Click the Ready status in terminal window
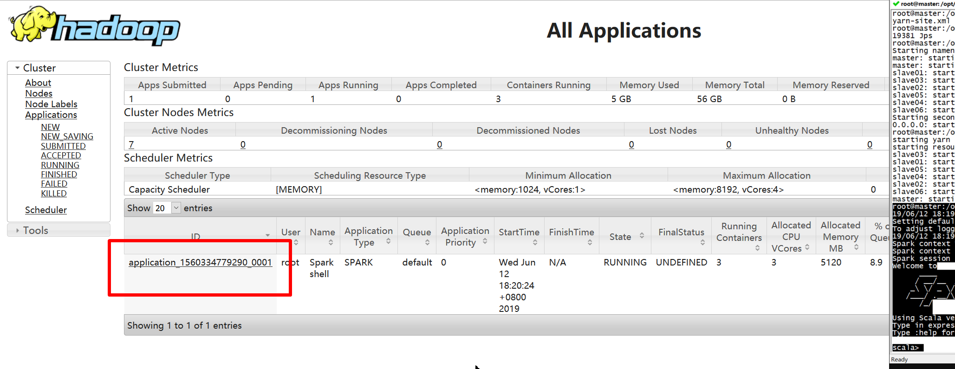The height and width of the screenshot is (369, 955). [x=899, y=359]
